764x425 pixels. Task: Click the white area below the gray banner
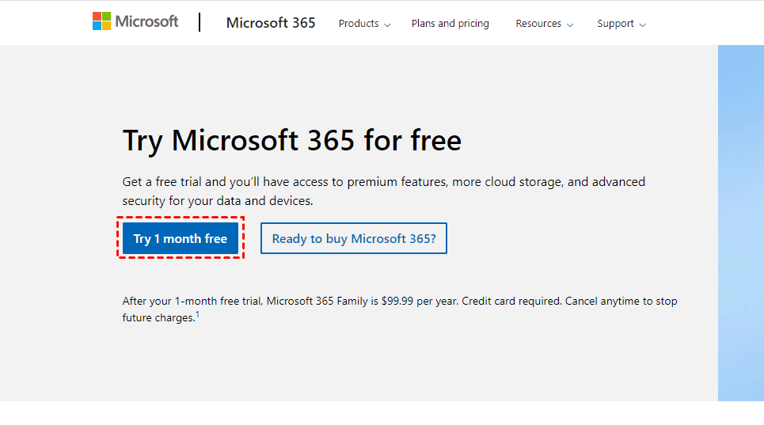pos(380,413)
